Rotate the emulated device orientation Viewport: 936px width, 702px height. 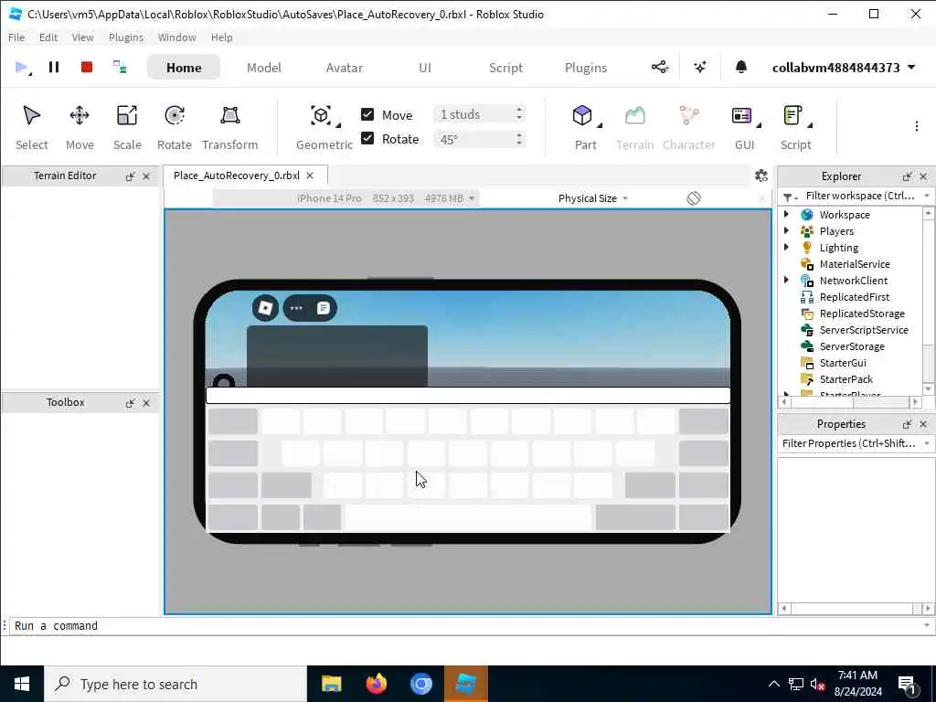click(x=693, y=198)
